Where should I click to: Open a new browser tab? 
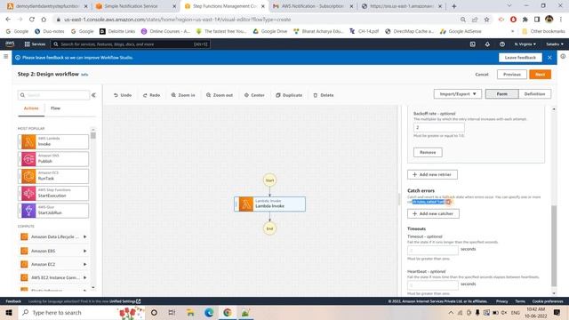(454, 6)
